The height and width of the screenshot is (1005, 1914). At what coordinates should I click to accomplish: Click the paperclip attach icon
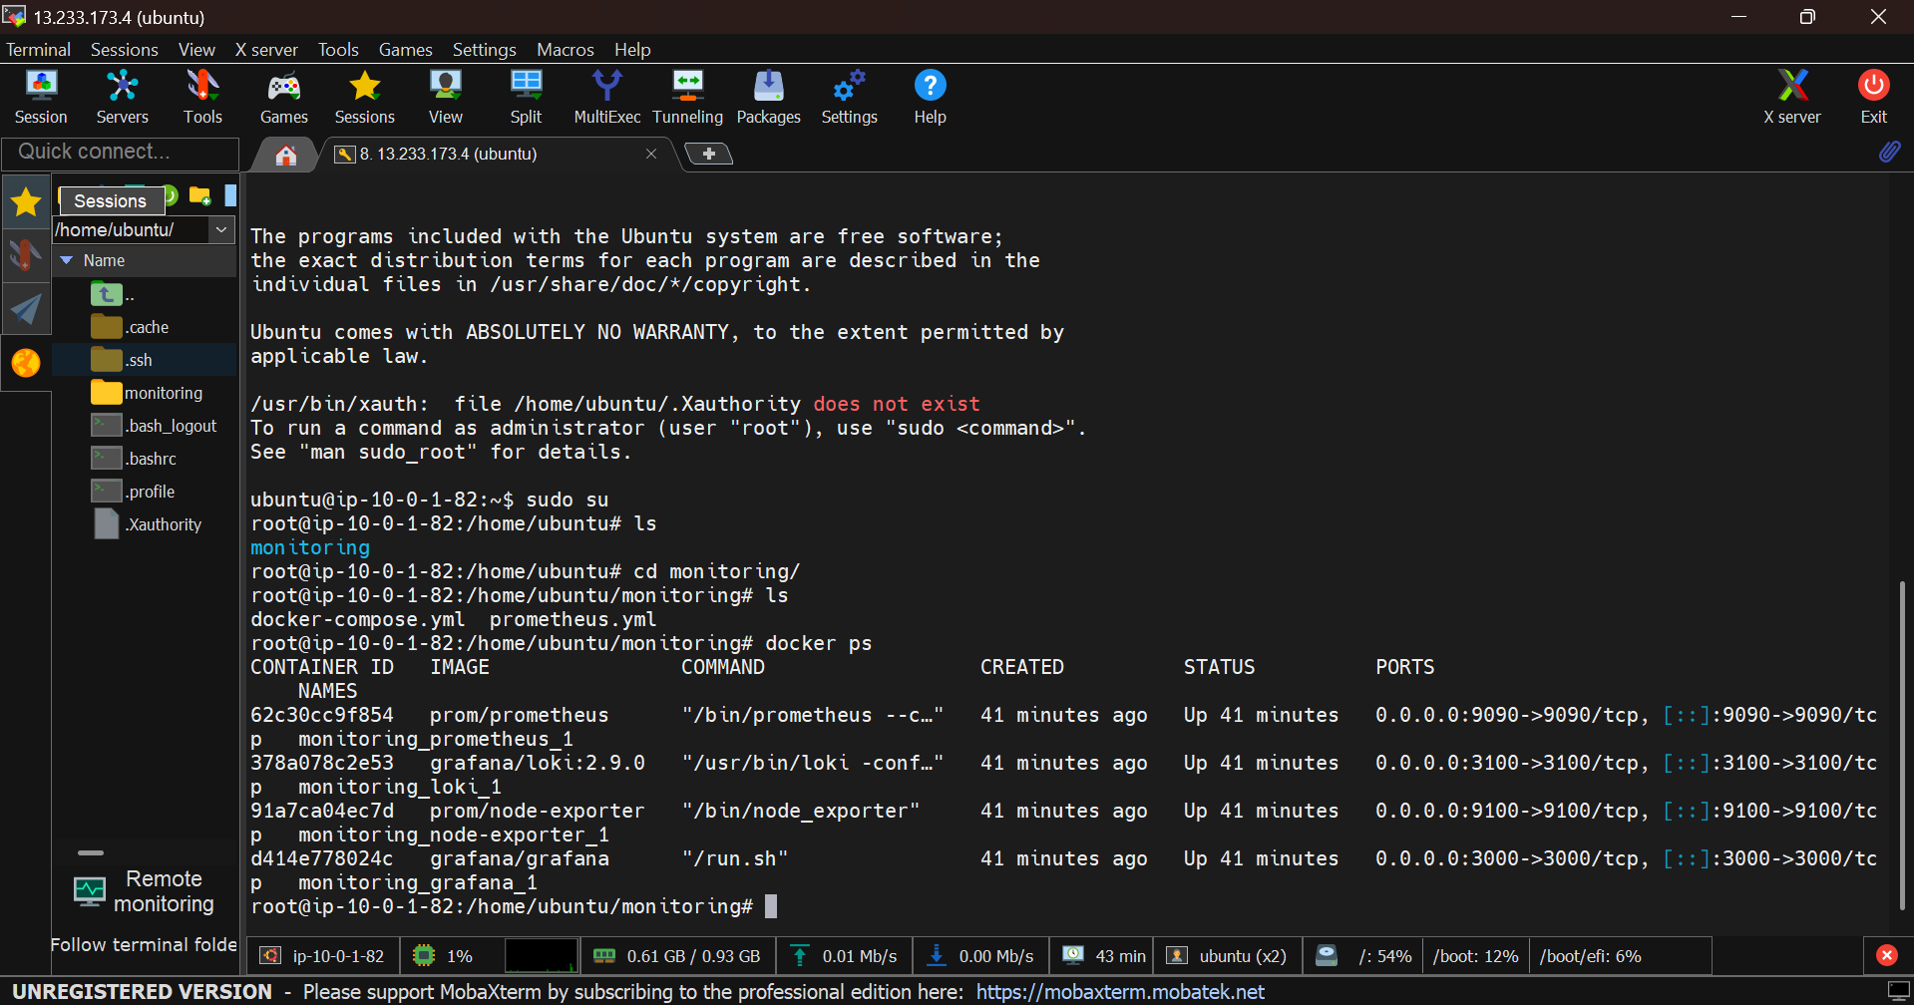[1889, 152]
